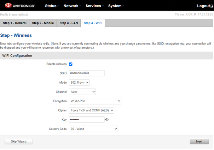Show the WiFi key with eye icon

(x=107, y=120)
